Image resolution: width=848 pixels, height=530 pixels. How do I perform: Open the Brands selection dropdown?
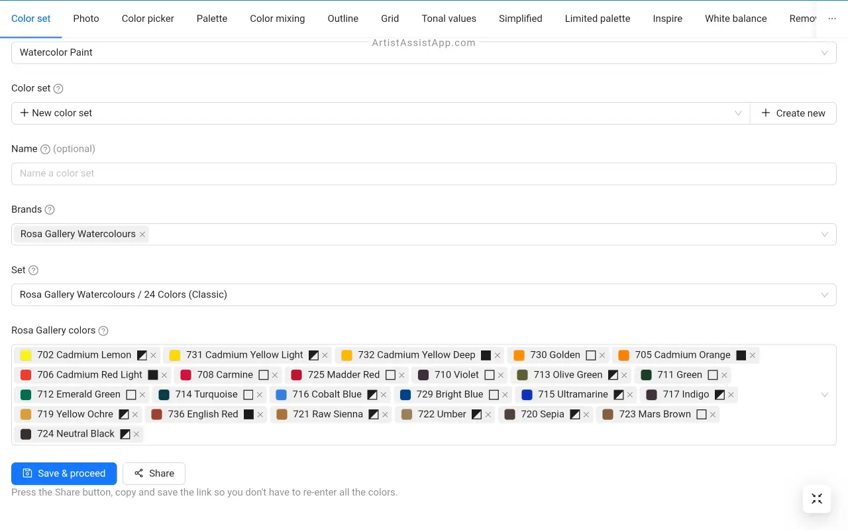point(424,235)
